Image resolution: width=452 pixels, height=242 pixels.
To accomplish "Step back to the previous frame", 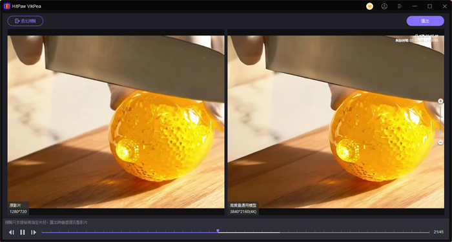I will 11,232.
